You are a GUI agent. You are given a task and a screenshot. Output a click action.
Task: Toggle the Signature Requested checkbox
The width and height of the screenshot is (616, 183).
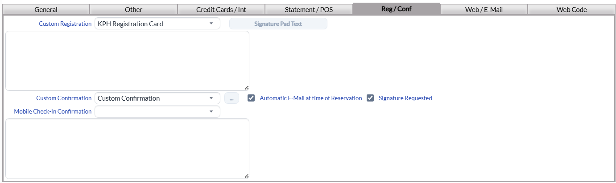370,98
